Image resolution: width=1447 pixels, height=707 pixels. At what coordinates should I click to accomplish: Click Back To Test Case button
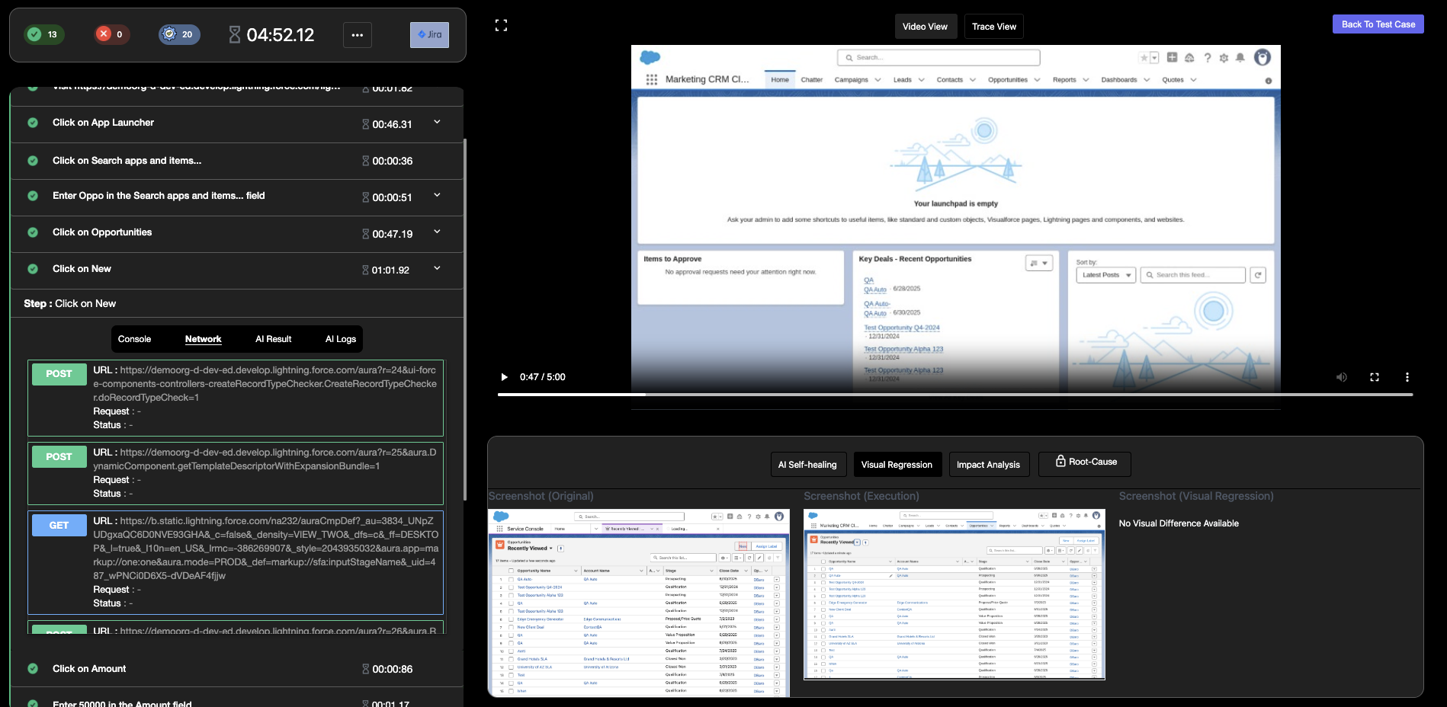click(x=1378, y=24)
